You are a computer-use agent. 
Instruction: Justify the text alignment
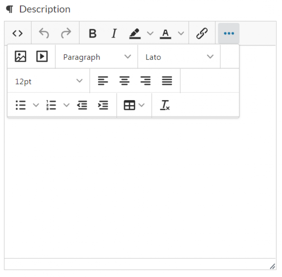coord(167,81)
